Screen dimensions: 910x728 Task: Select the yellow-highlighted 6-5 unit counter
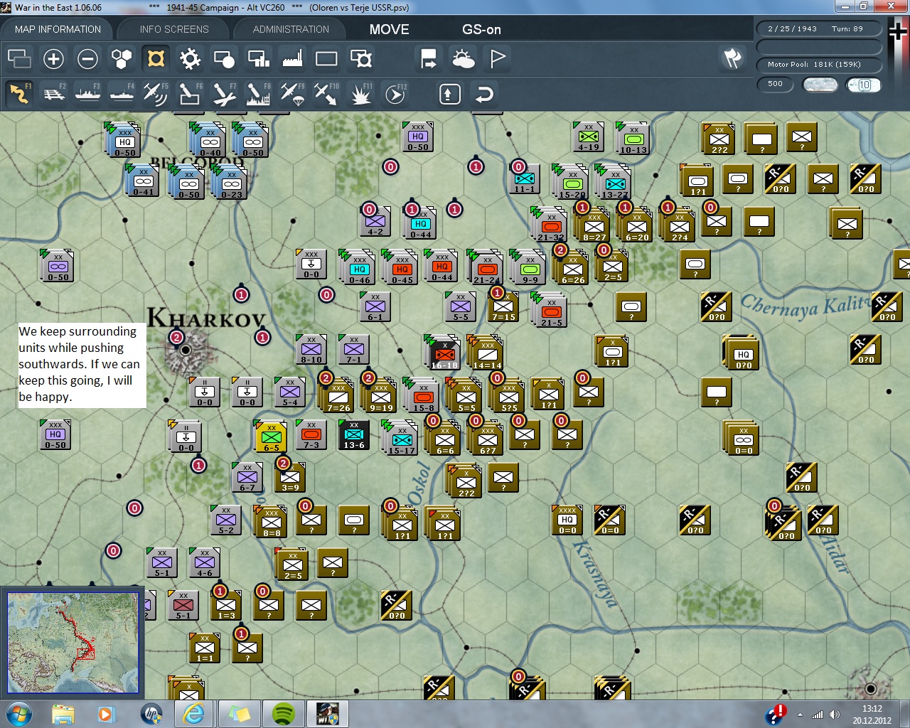(271, 436)
